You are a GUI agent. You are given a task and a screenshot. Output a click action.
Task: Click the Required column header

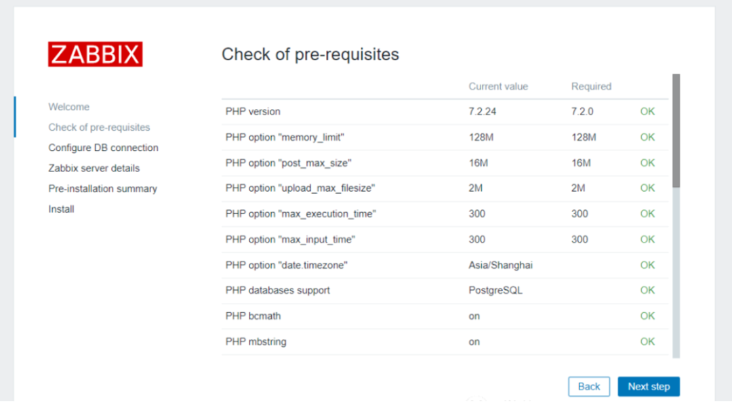[591, 87]
